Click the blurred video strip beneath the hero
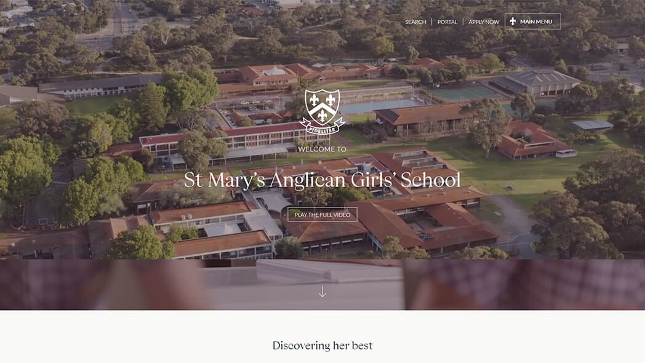This screenshot has width=645, height=363. coord(322,284)
